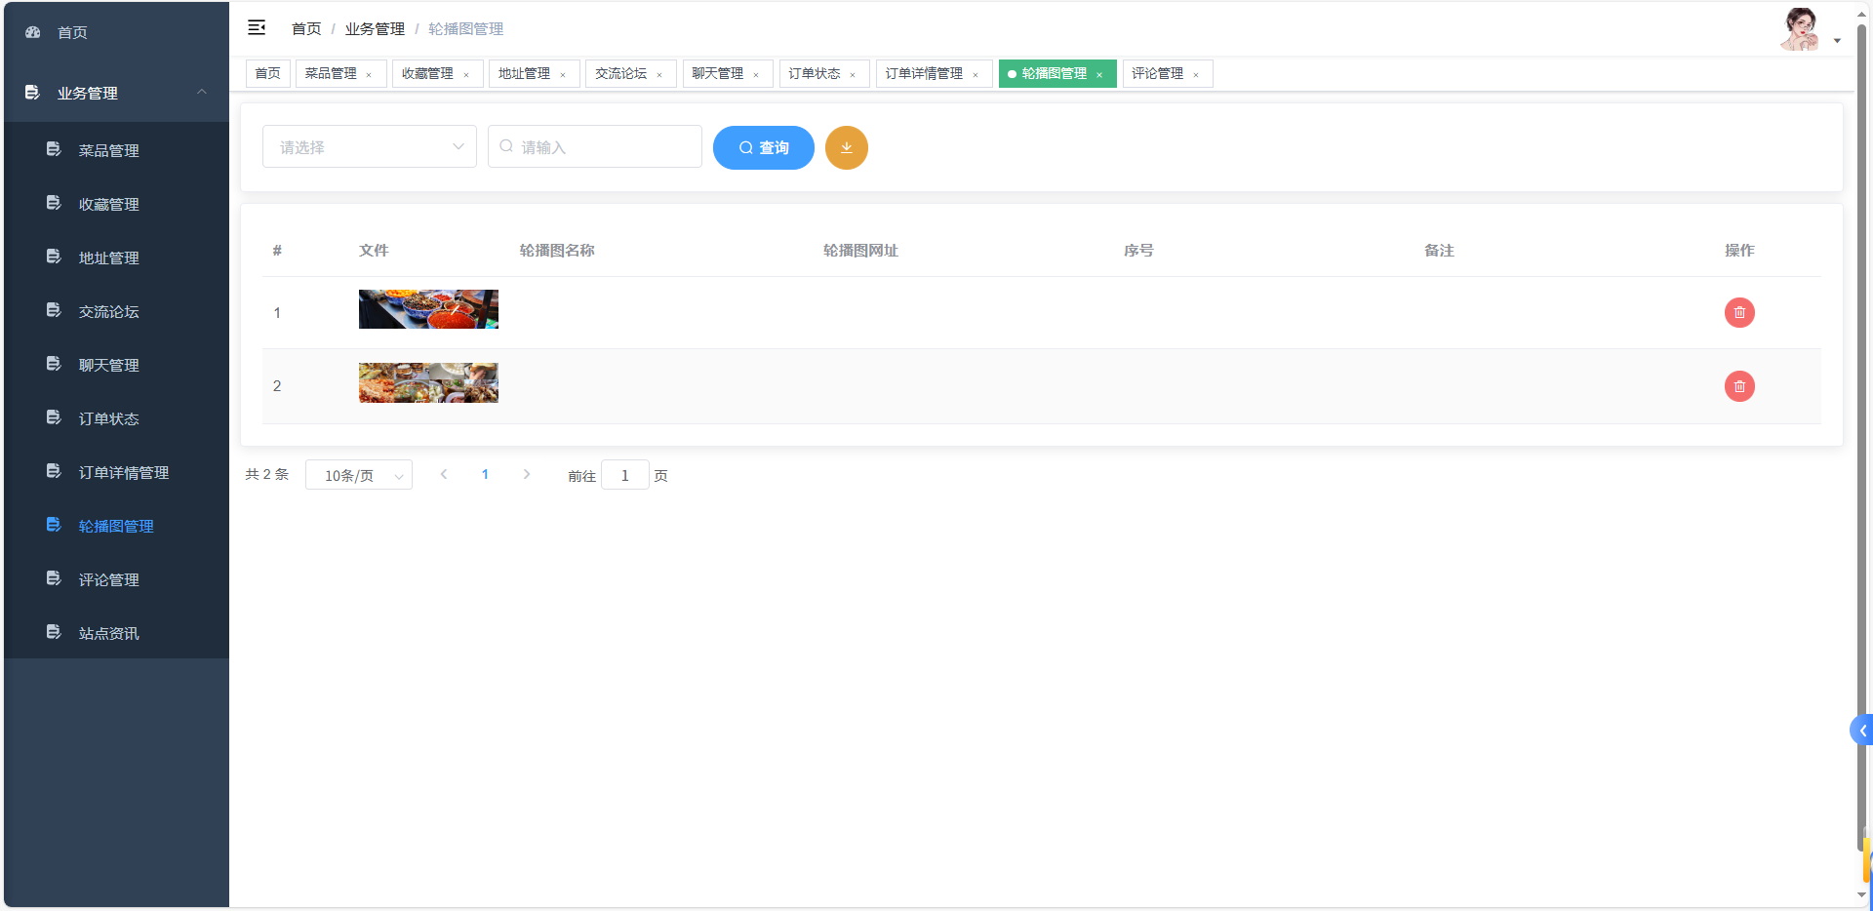This screenshot has width=1873, height=911.
Task: Open 菜品管理 from the sidebar
Action: (109, 150)
